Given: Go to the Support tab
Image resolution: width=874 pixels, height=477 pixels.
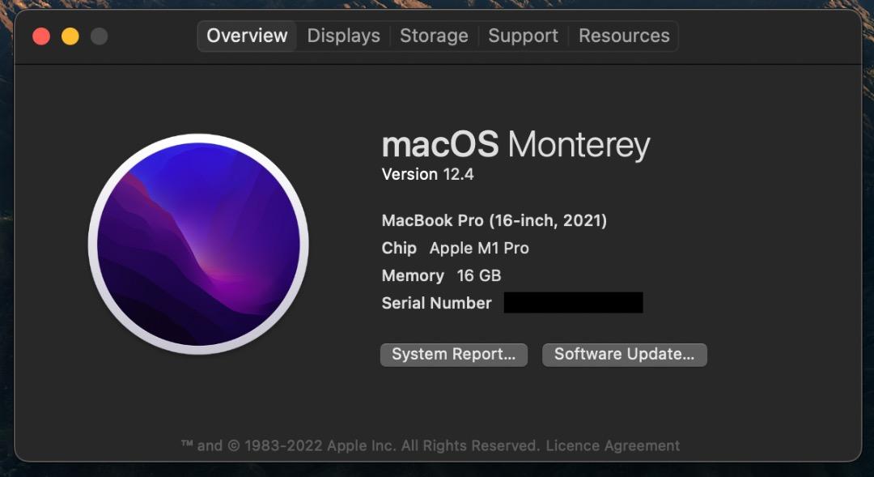Looking at the screenshot, I should click(x=523, y=36).
